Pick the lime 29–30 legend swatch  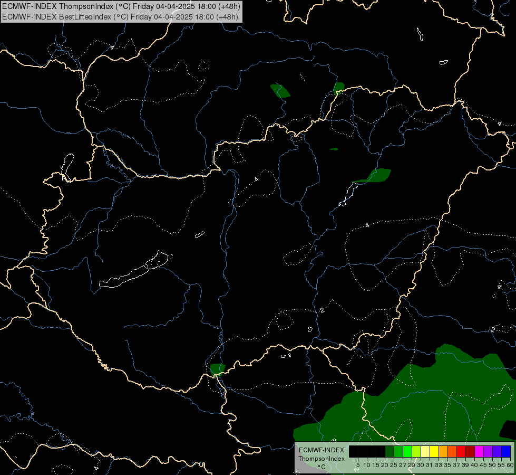(x=416, y=452)
